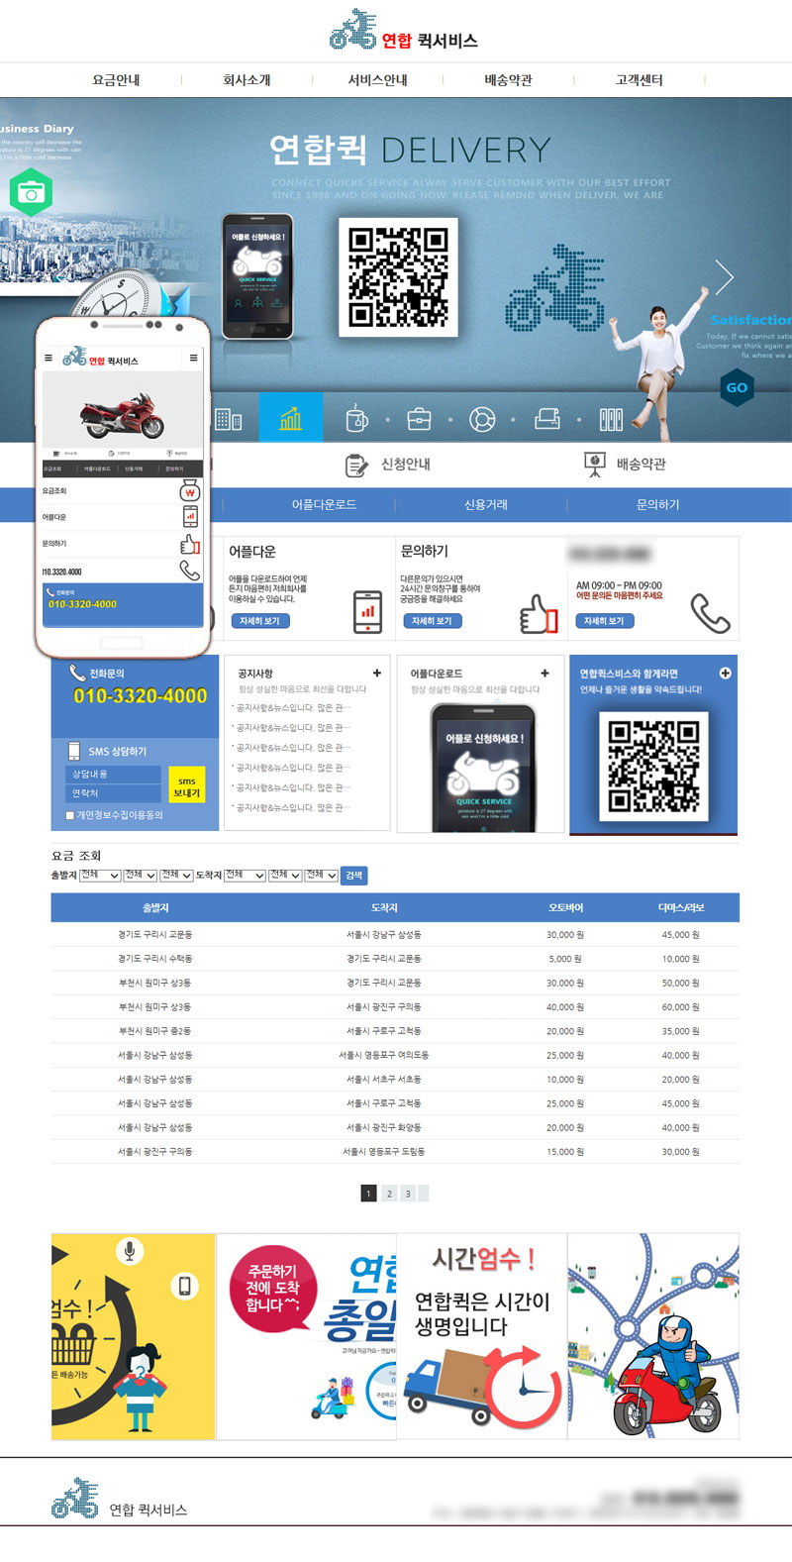Click the green camera hexagon icon
Screen dimensions: 792x1562
click(x=31, y=192)
